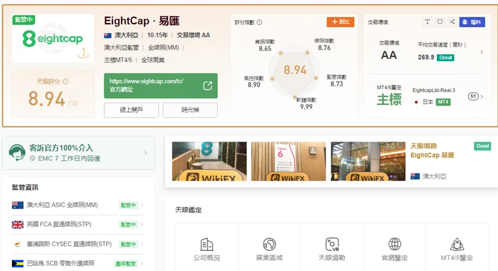Image resolution: width=498 pixels, height=271 pixels.
Task: Select the 展業區域 tab
Action: [269, 249]
